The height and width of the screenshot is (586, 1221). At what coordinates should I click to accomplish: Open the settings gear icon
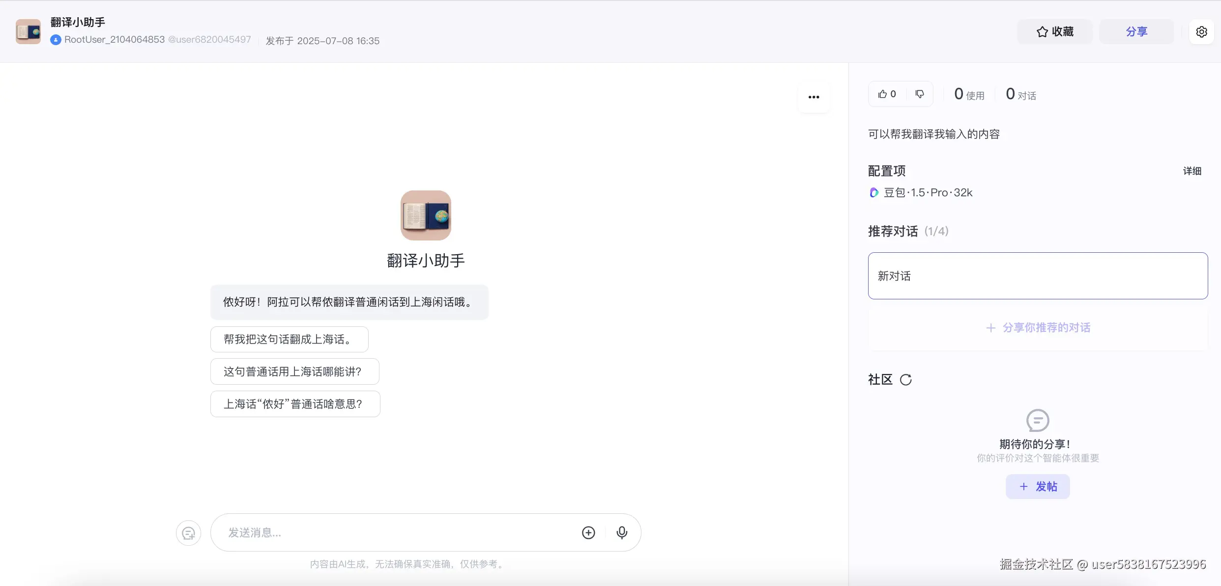[x=1202, y=31]
